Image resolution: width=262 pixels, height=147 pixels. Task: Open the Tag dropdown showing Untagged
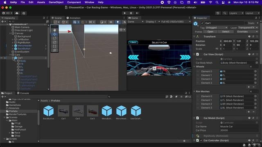tap(217, 28)
